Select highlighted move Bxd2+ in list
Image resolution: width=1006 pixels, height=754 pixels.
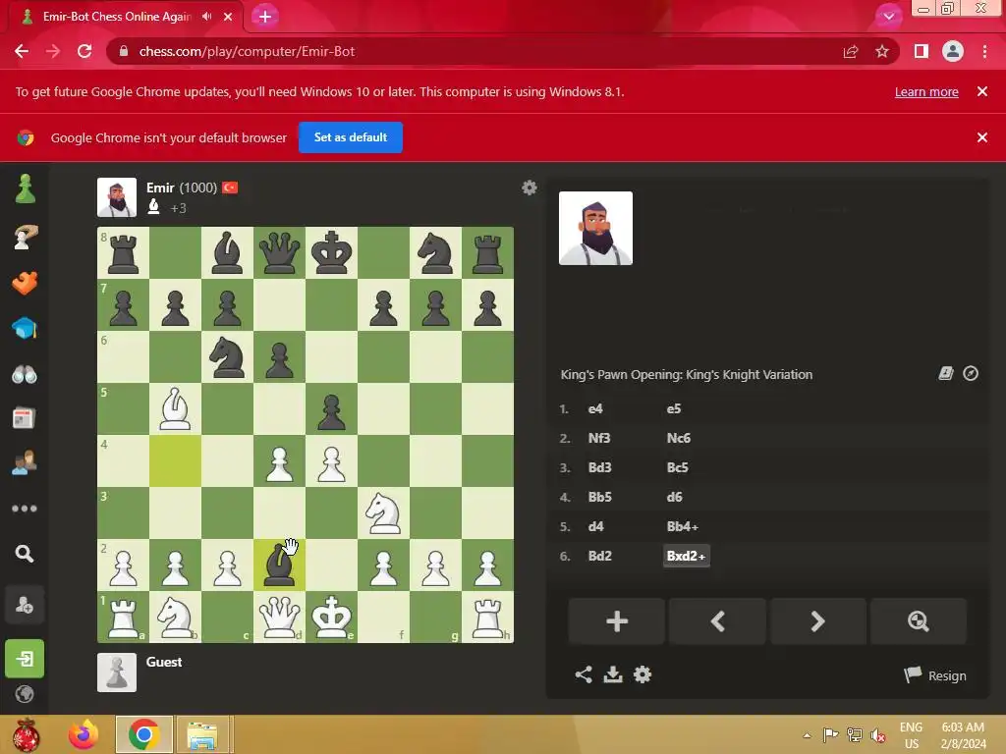pos(686,556)
